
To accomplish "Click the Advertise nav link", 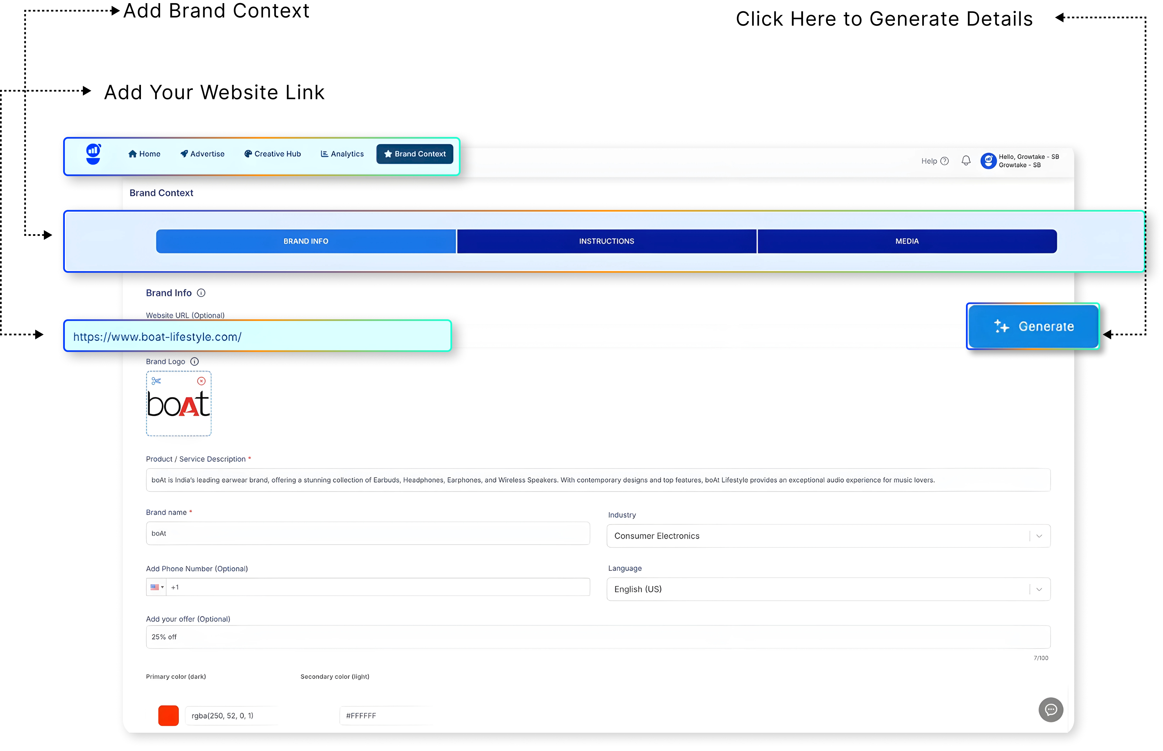I will coord(202,154).
